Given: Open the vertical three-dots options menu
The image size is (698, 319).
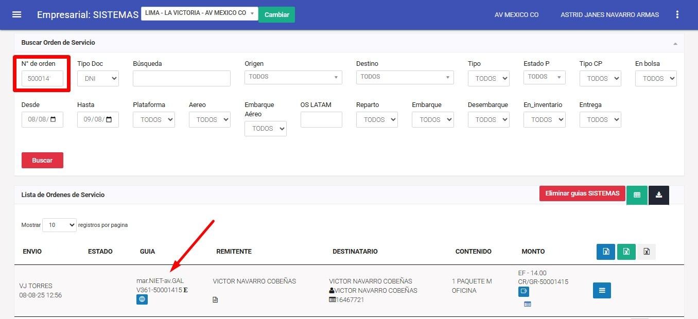Looking at the screenshot, I should pyautogui.click(x=677, y=14).
